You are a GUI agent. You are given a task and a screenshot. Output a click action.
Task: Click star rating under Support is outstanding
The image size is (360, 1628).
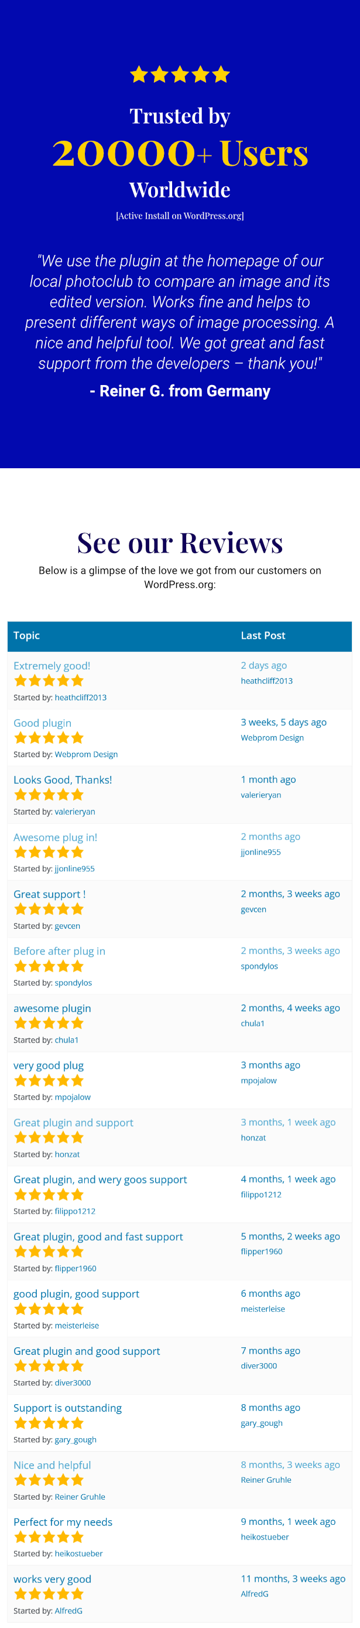[x=49, y=1423]
